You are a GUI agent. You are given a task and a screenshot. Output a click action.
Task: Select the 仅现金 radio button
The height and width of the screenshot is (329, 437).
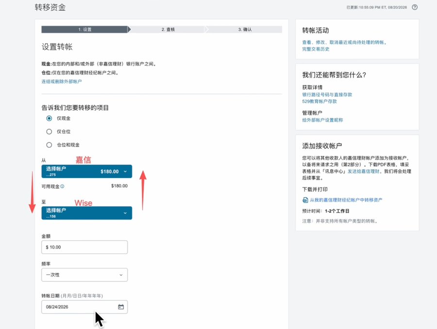click(x=49, y=118)
